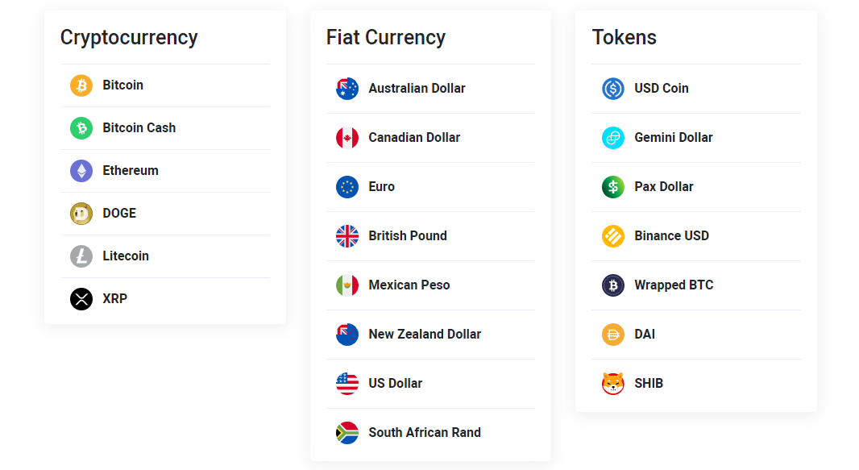Open the Wrapped BTC link
The image size is (859, 470).
pos(674,285)
